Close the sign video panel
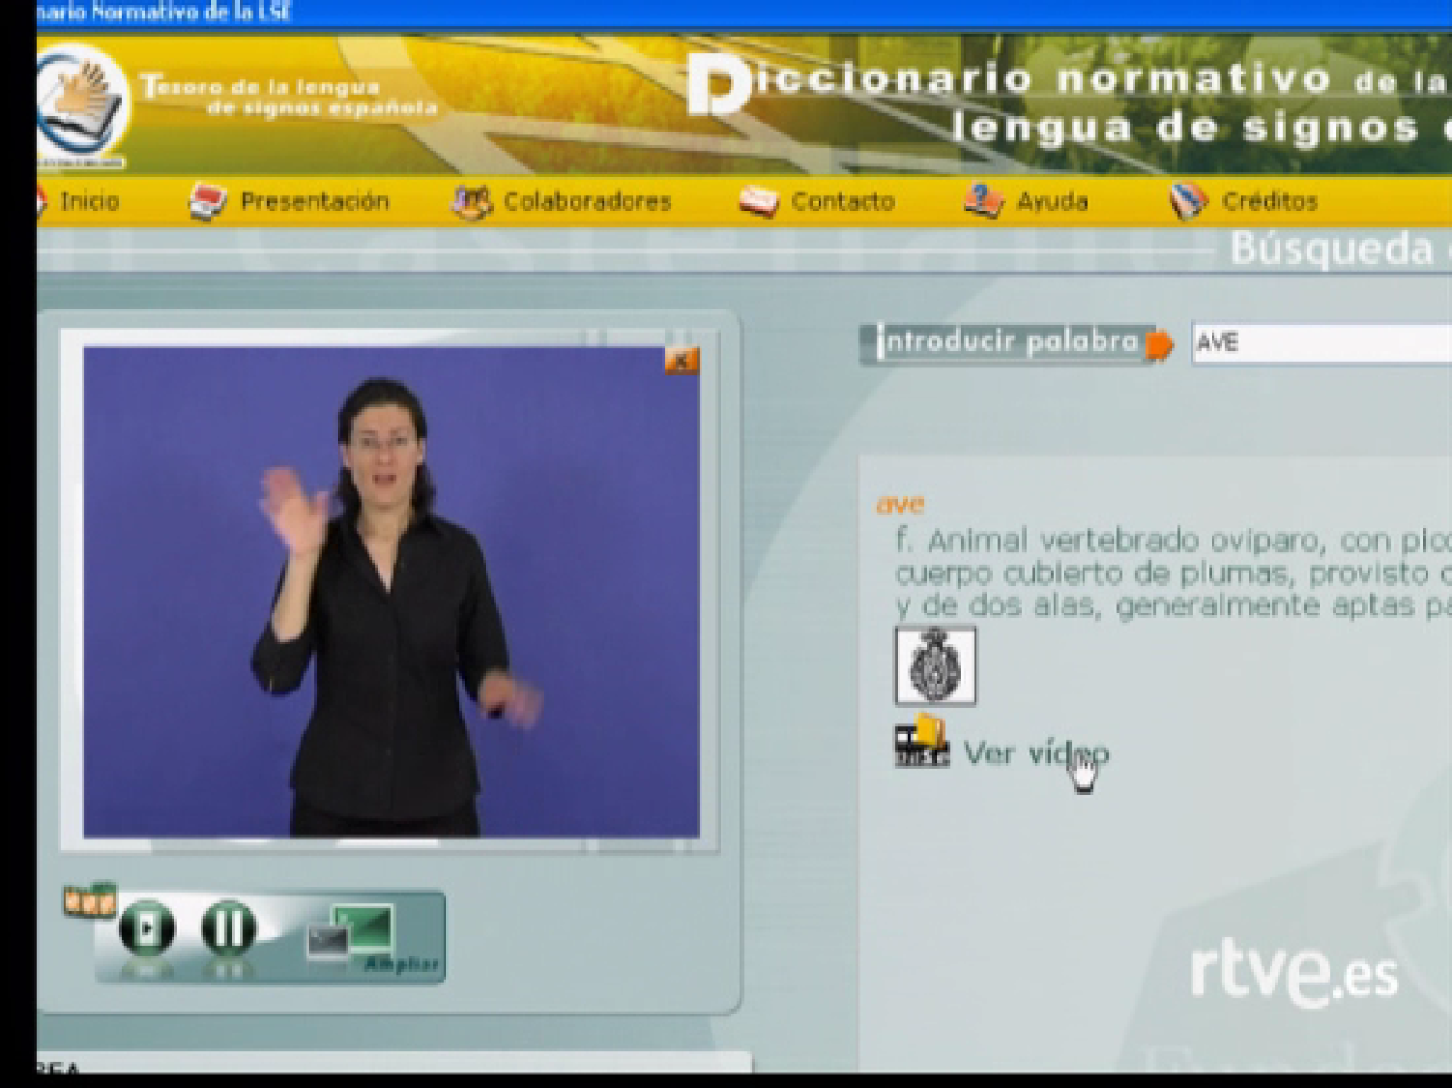The height and width of the screenshot is (1088, 1452). (681, 361)
